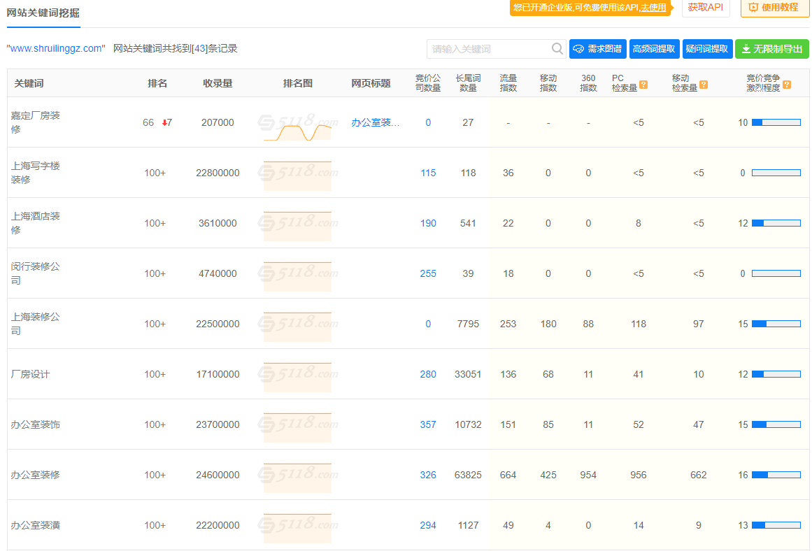Open bidding companies count 0 for 嘉定厂房装修
The width and height of the screenshot is (812, 551).
click(x=428, y=123)
